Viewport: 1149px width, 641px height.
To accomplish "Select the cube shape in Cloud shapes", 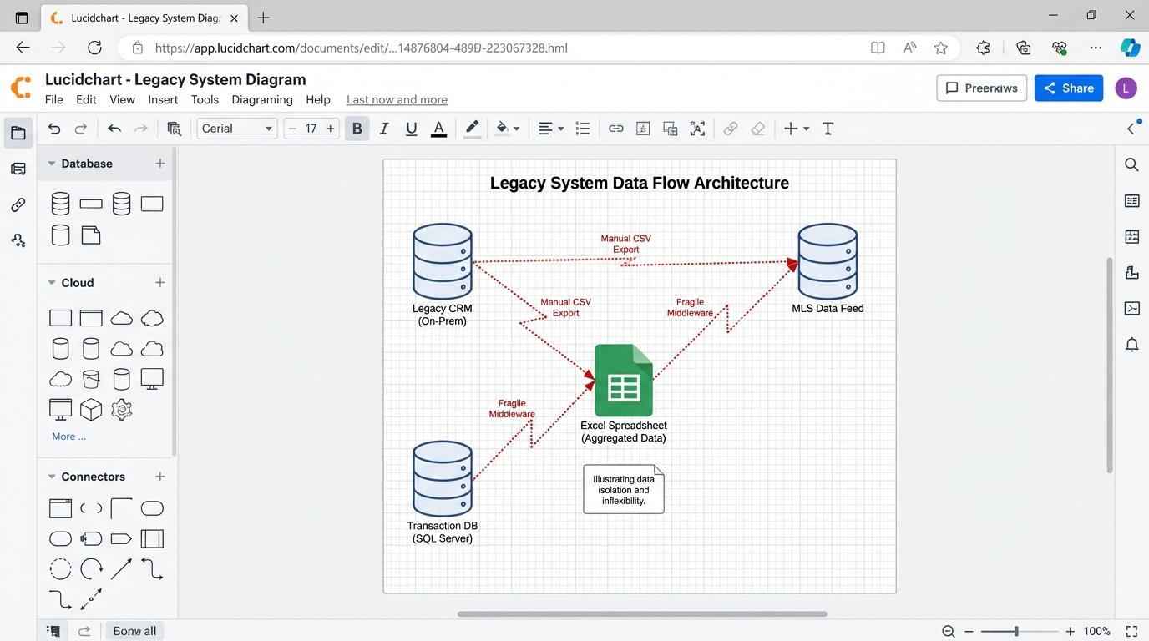I will click(x=90, y=409).
